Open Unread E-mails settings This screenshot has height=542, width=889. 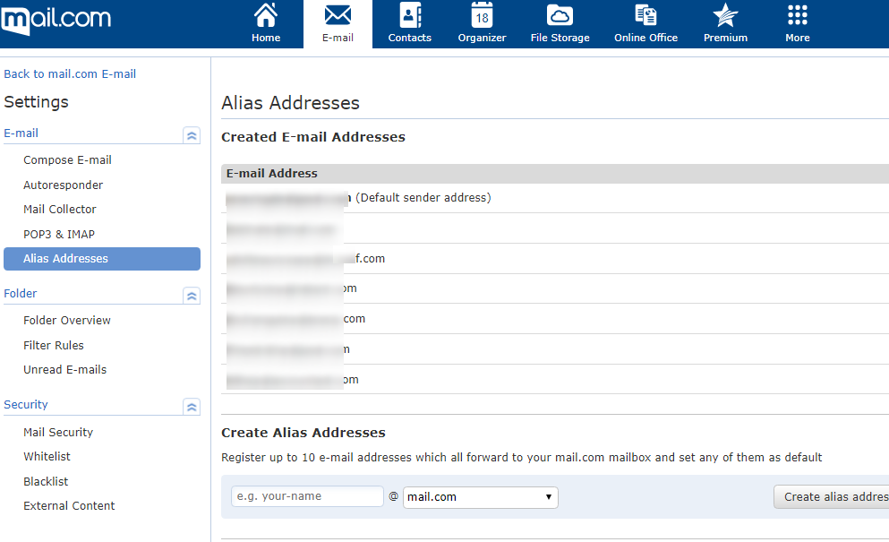(x=64, y=370)
